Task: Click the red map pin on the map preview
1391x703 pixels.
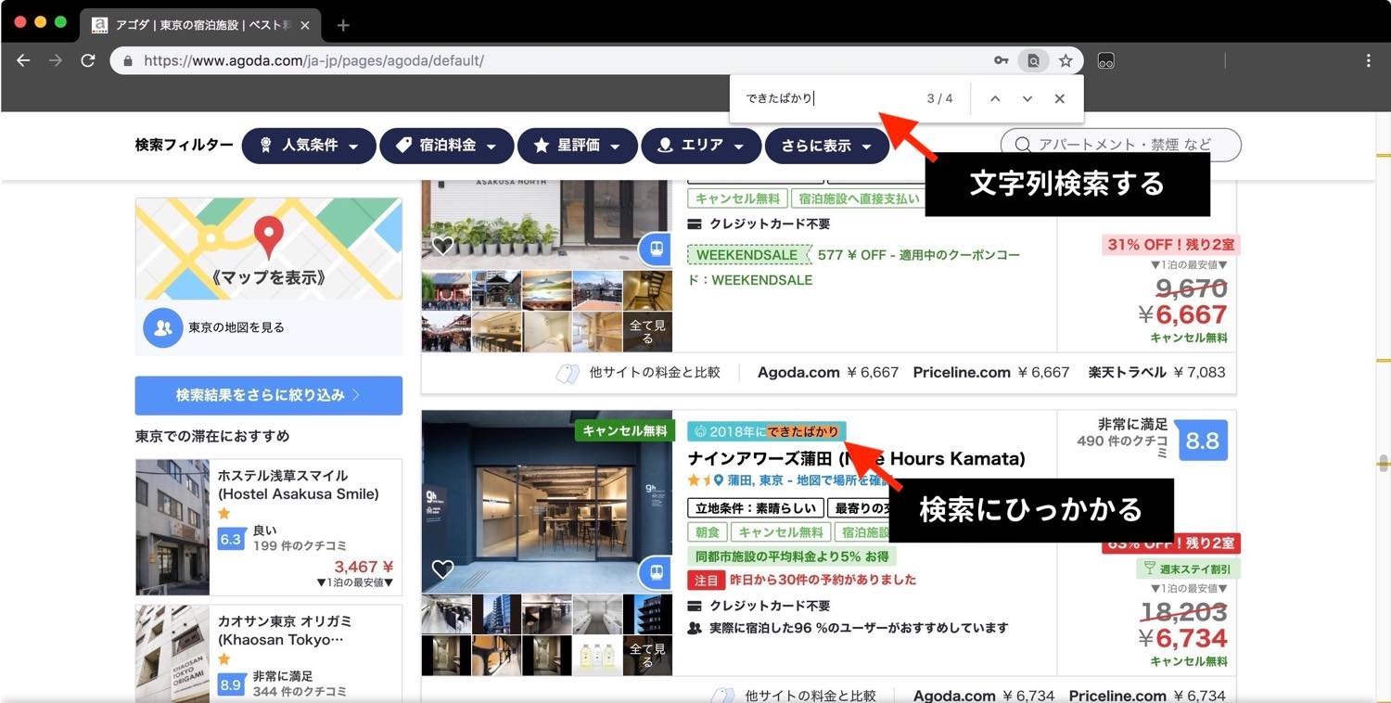Action: pos(269,235)
